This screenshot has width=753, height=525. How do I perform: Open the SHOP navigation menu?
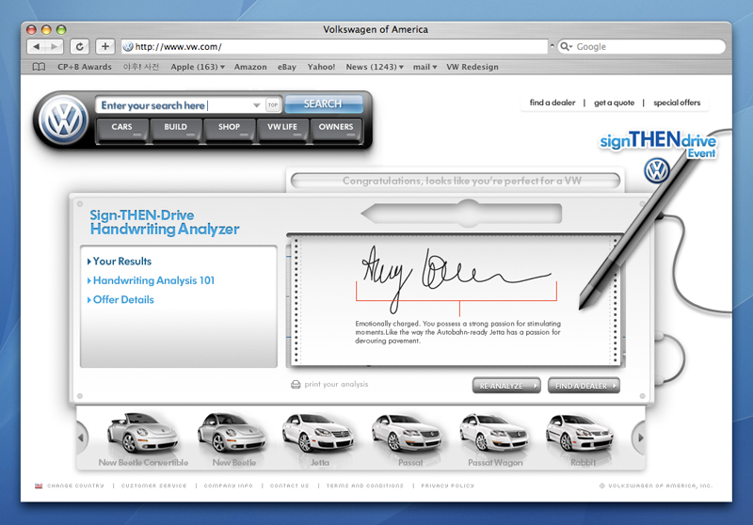pyautogui.click(x=229, y=129)
